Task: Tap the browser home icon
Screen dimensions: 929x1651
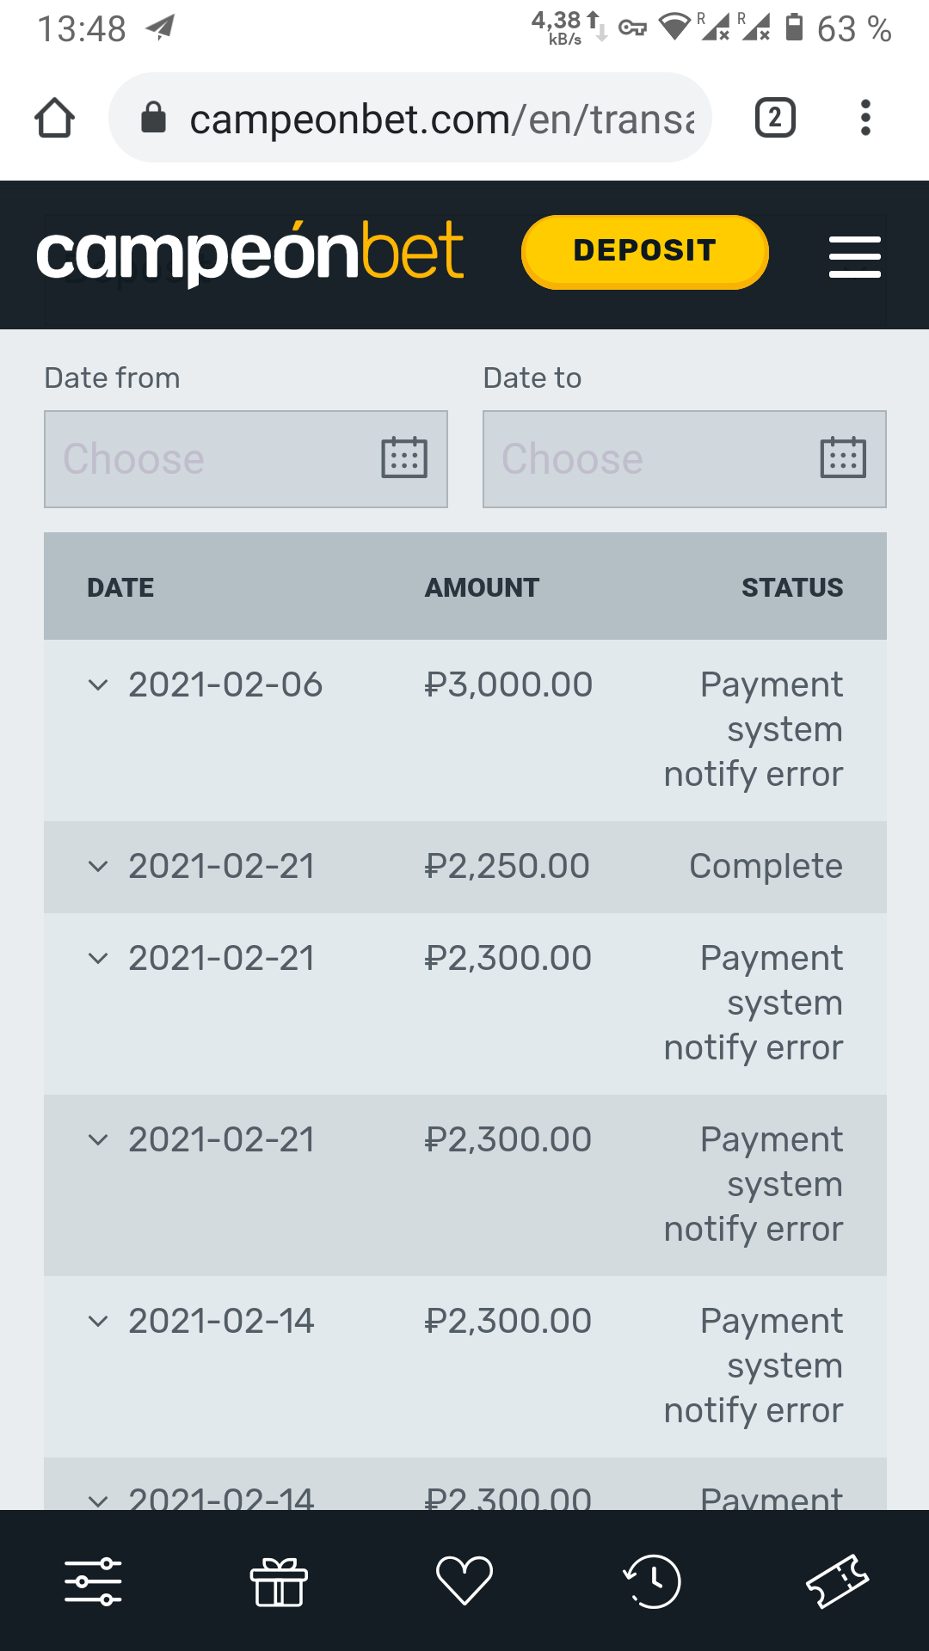Action: (x=55, y=118)
